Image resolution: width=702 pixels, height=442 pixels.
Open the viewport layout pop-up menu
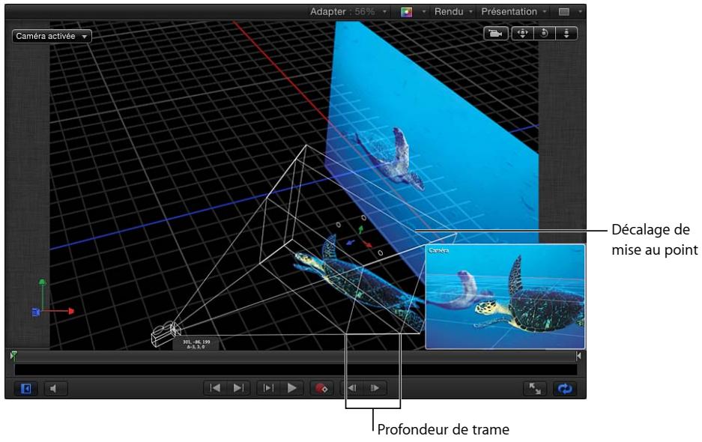coord(569,12)
